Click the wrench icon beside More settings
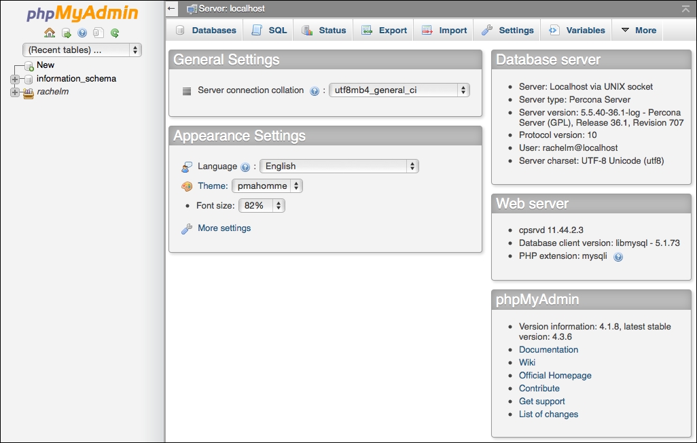This screenshot has width=697, height=443. (187, 228)
